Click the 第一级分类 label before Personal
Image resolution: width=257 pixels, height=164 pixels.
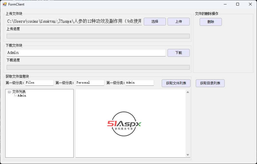(65, 83)
